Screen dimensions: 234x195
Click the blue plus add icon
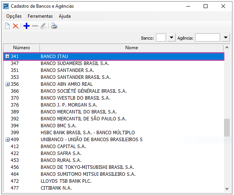pos(27,26)
